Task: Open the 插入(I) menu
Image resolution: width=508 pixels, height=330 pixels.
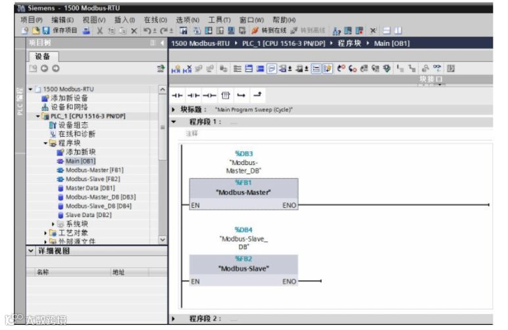Action: pyautogui.click(x=125, y=20)
